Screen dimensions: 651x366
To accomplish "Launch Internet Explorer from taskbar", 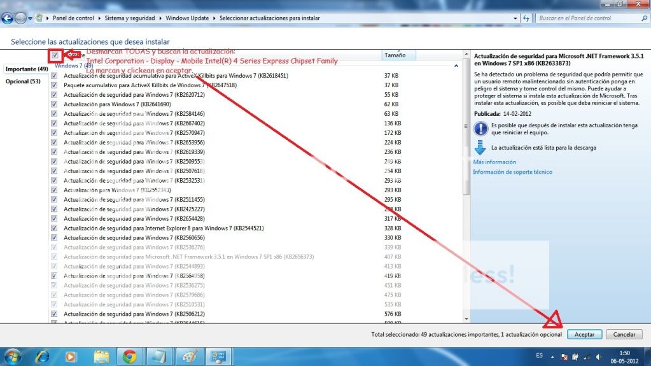I will pyautogui.click(x=42, y=357).
